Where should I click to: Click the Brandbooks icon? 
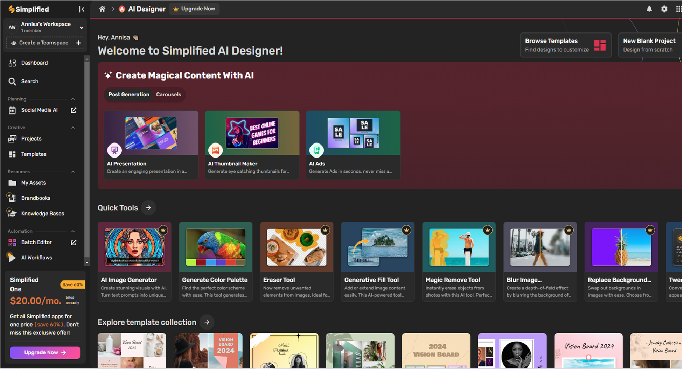pyautogui.click(x=12, y=198)
